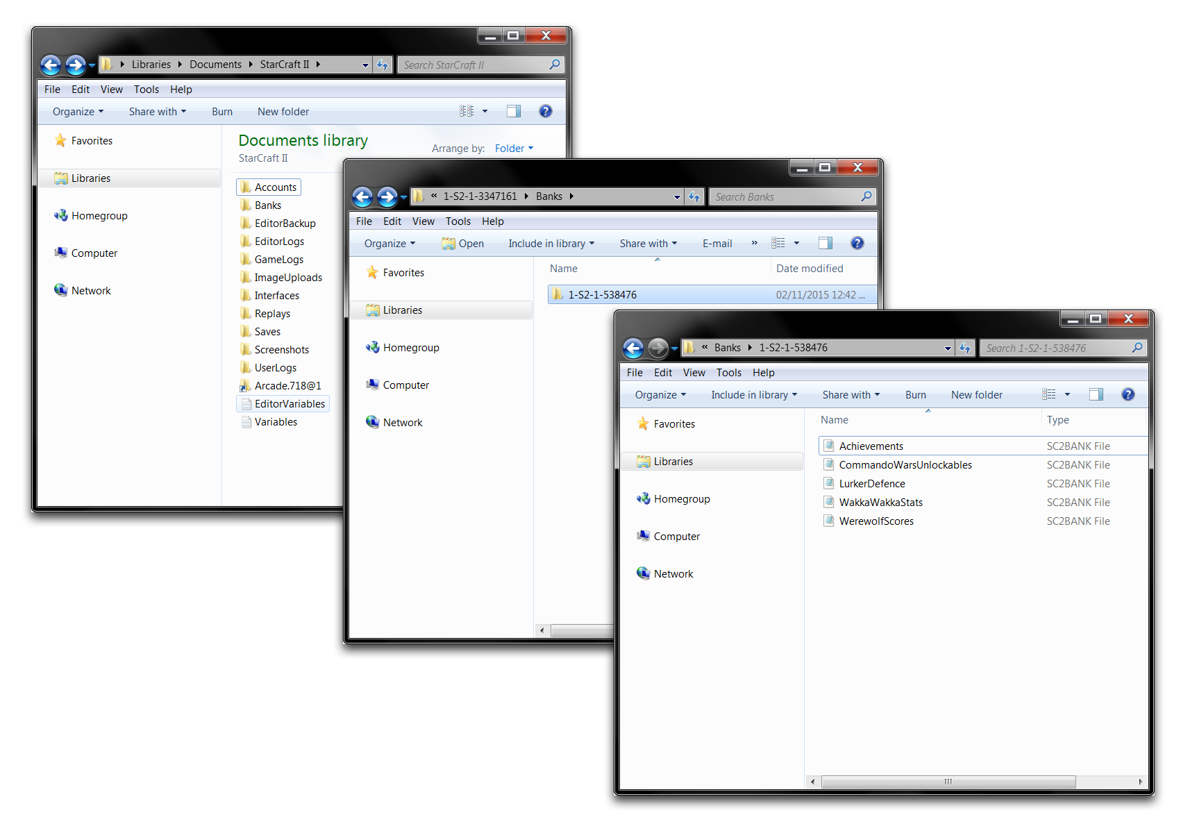
Task: Click refresh icon in Banks address bar
Action: [694, 196]
